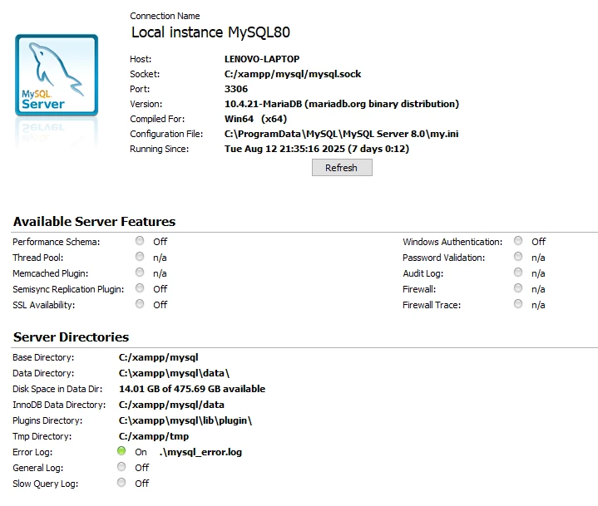Viewport: 598px width, 506px height.
Task: Select the error log file .\mysql_error.log
Action: coord(201,452)
